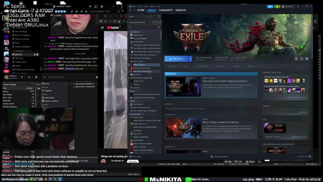Click Add a Game in Steam
The height and width of the screenshot is (182, 323).
[135, 156]
